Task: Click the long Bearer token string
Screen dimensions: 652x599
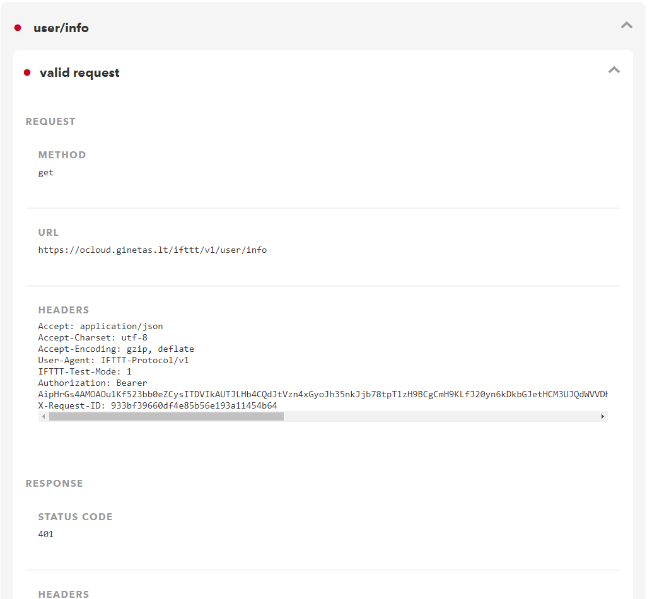Action: tap(323, 394)
